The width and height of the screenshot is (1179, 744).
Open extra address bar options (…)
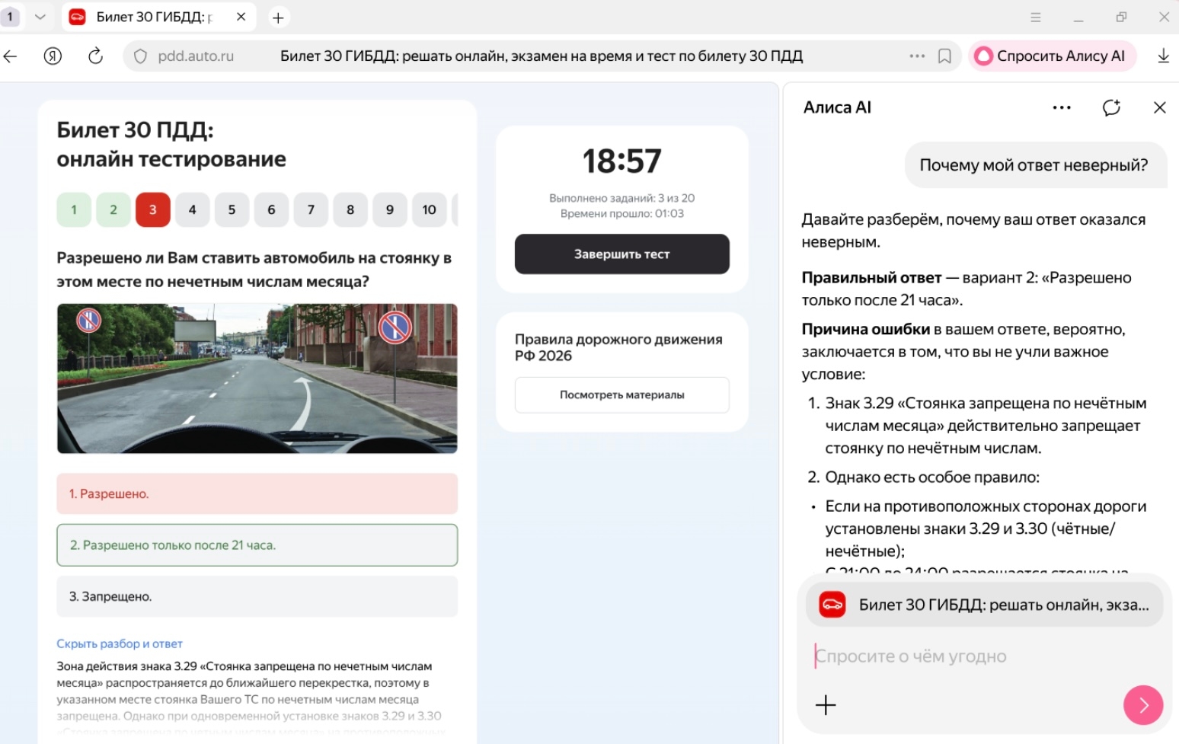[x=916, y=55]
